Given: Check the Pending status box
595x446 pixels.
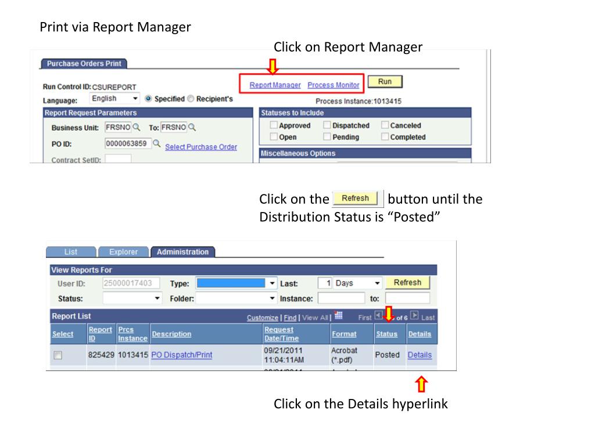Looking at the screenshot, I should click(x=327, y=136).
